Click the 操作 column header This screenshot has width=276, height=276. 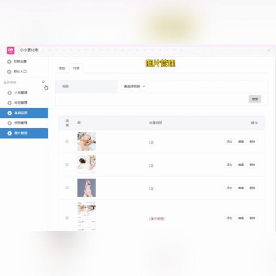(x=254, y=123)
